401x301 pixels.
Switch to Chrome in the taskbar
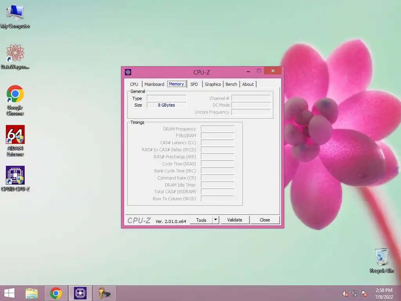coord(56,293)
